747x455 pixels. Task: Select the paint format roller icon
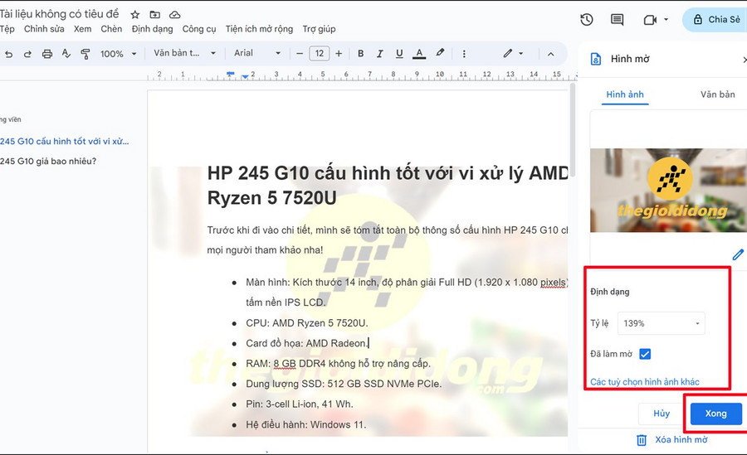coord(85,54)
